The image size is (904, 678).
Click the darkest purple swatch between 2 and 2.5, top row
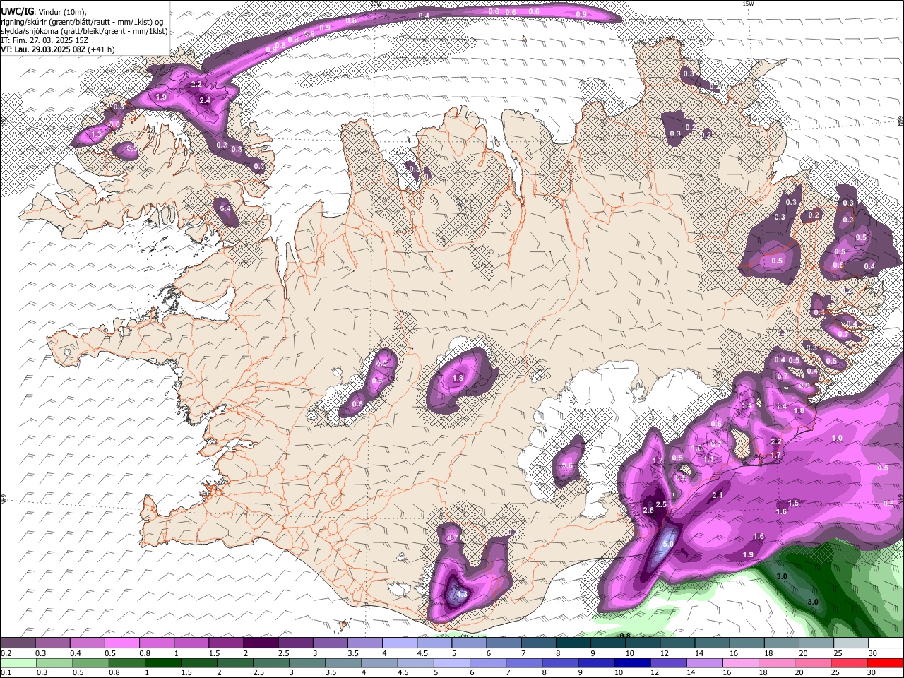[x=260, y=643]
